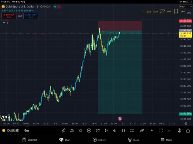
Task: Tap the add symbol plus icon
Action: tap(89, 130)
